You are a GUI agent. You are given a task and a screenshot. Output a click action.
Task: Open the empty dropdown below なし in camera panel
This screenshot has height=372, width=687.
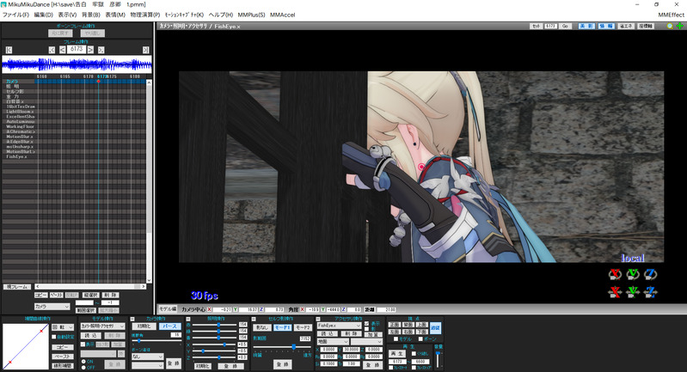pyautogui.click(x=148, y=365)
